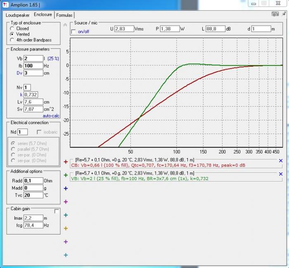
Task: Click the auto-calc link
Action: pyautogui.click(x=51, y=116)
